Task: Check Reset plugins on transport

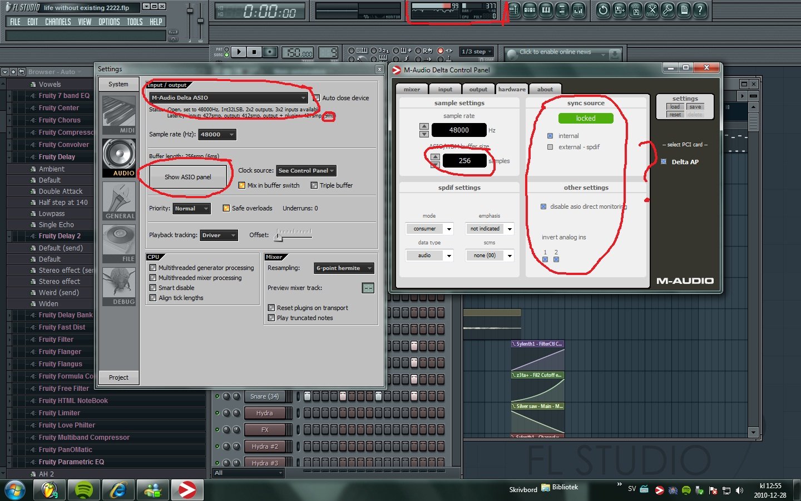Action: [271, 308]
